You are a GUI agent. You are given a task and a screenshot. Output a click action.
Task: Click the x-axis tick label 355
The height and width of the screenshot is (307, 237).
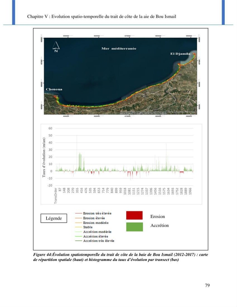78,191
